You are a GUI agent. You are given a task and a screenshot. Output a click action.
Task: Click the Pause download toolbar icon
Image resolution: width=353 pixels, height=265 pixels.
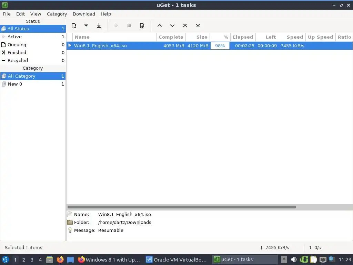click(x=129, y=26)
